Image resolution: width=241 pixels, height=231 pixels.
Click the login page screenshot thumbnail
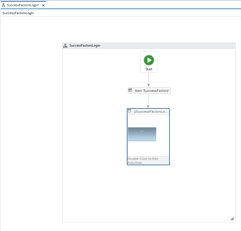pyautogui.click(x=142, y=134)
